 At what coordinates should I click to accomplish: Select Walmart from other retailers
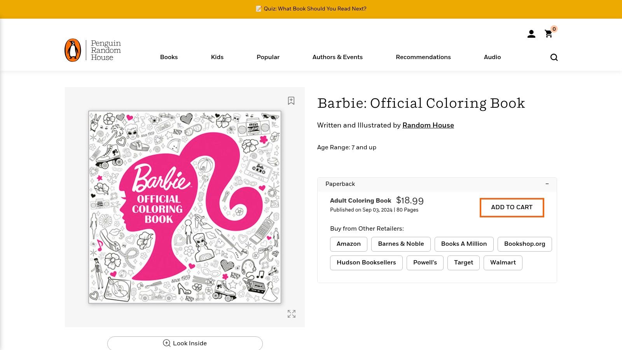[503, 262]
